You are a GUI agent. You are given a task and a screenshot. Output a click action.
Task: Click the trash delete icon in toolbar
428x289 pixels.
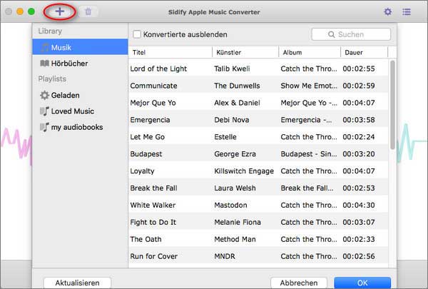(88, 11)
